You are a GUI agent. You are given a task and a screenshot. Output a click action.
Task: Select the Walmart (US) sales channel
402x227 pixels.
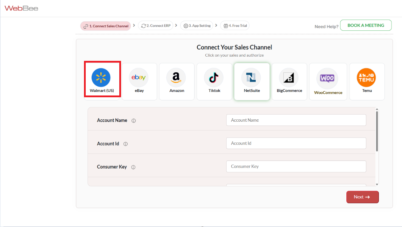tap(102, 79)
